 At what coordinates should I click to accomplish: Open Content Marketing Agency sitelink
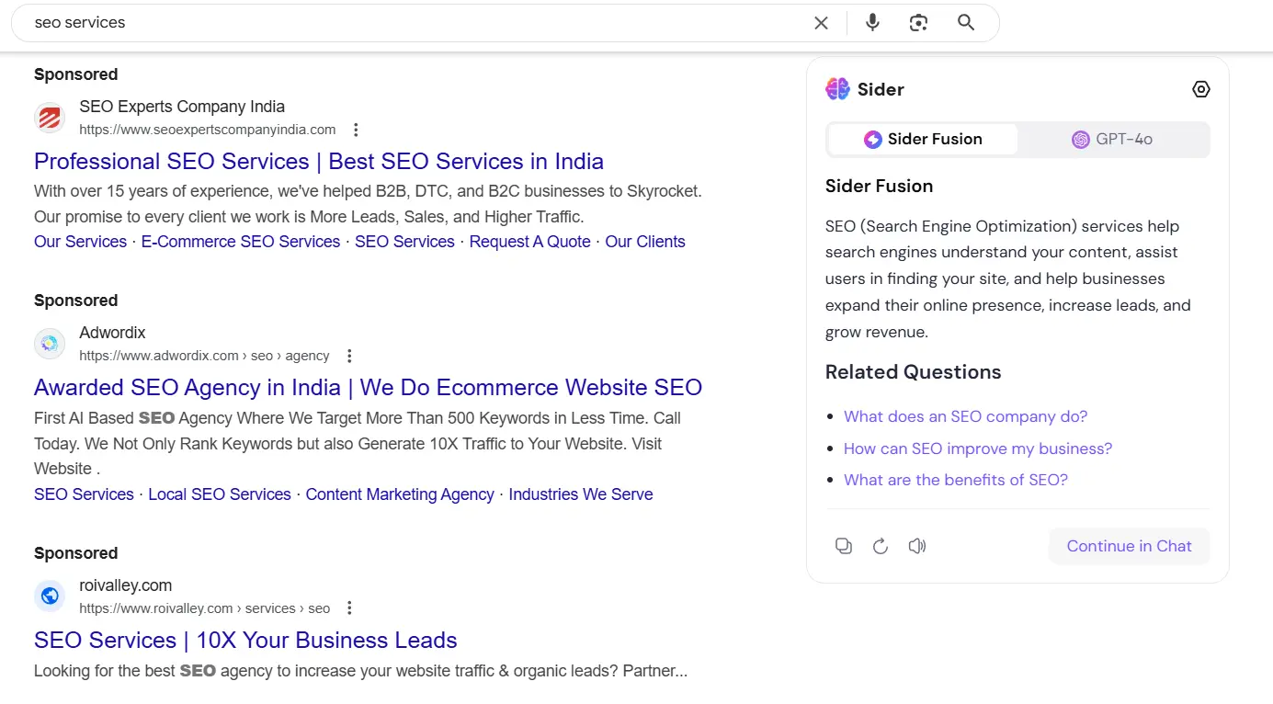point(400,494)
